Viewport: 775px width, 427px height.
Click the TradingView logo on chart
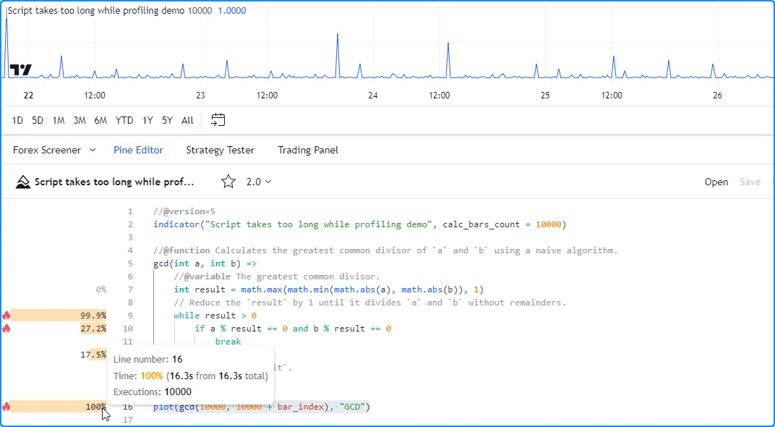coord(20,70)
